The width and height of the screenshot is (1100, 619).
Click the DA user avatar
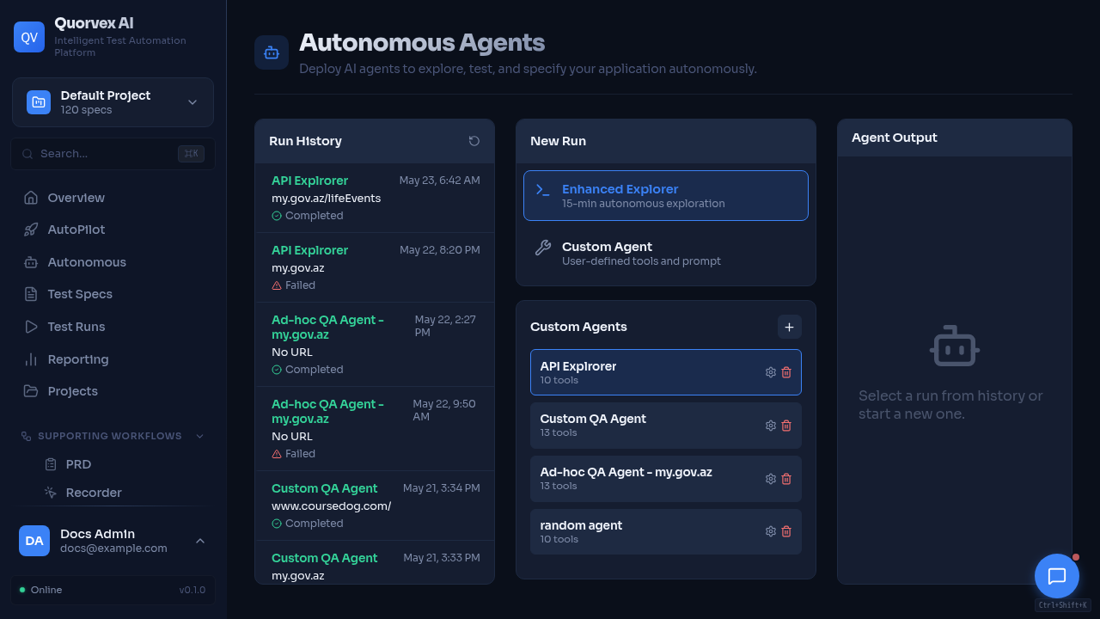(34, 541)
